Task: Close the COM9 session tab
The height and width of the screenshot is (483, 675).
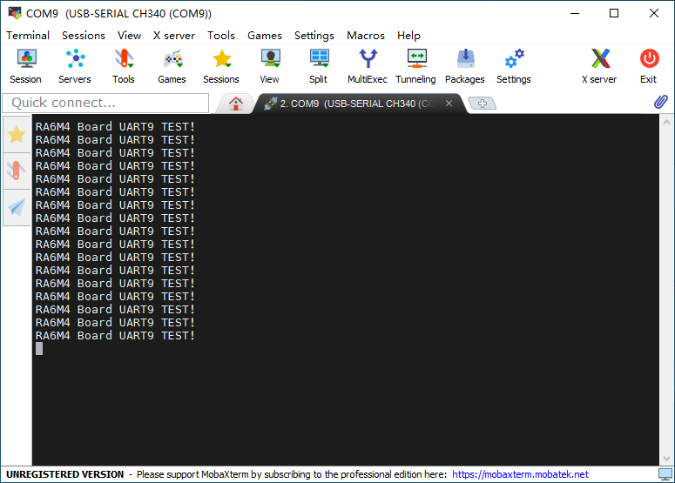Action: pos(449,104)
